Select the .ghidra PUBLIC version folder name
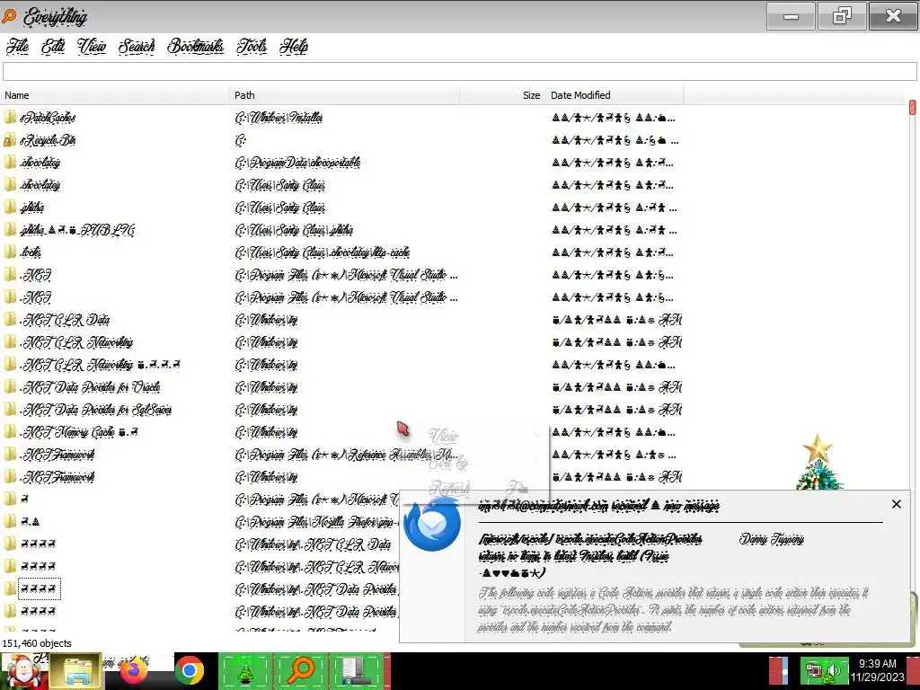 tap(77, 230)
